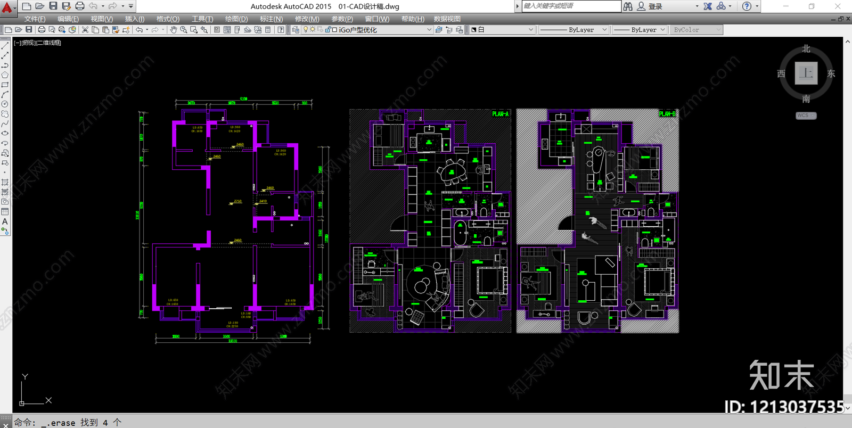
Task: Open the 绘图(D) menu
Action: [x=236, y=19]
